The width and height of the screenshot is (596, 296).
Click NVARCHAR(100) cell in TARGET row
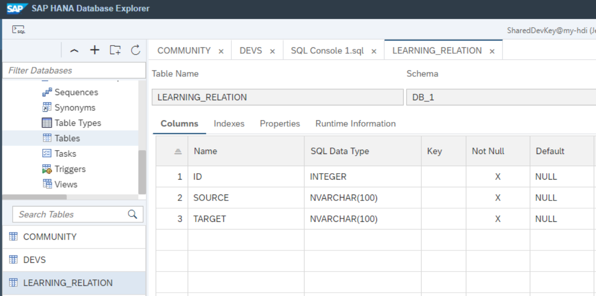click(363, 219)
